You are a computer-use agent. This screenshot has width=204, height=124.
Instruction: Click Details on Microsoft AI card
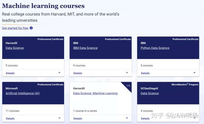pos(10,119)
